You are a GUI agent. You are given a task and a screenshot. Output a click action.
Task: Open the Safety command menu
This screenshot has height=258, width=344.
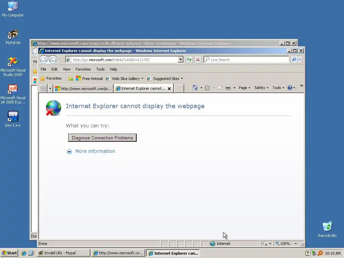tap(261, 88)
